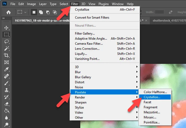
Task: Open the File menu
Action: click(x=13, y=4)
